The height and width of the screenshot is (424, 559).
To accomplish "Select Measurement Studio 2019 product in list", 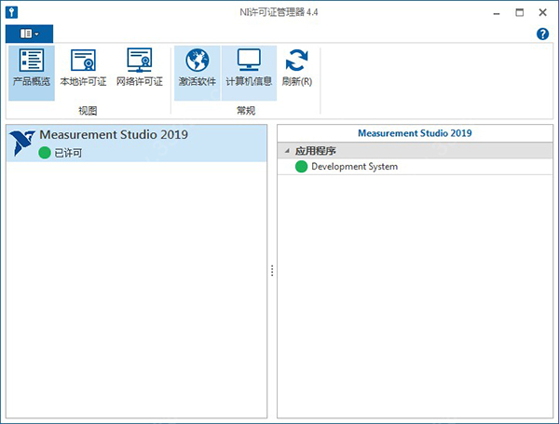I will [137, 144].
